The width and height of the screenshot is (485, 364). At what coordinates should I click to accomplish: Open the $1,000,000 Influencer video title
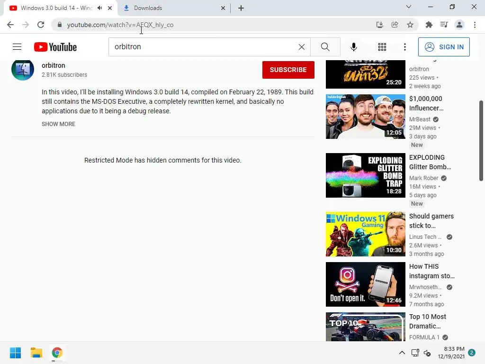pos(426,103)
